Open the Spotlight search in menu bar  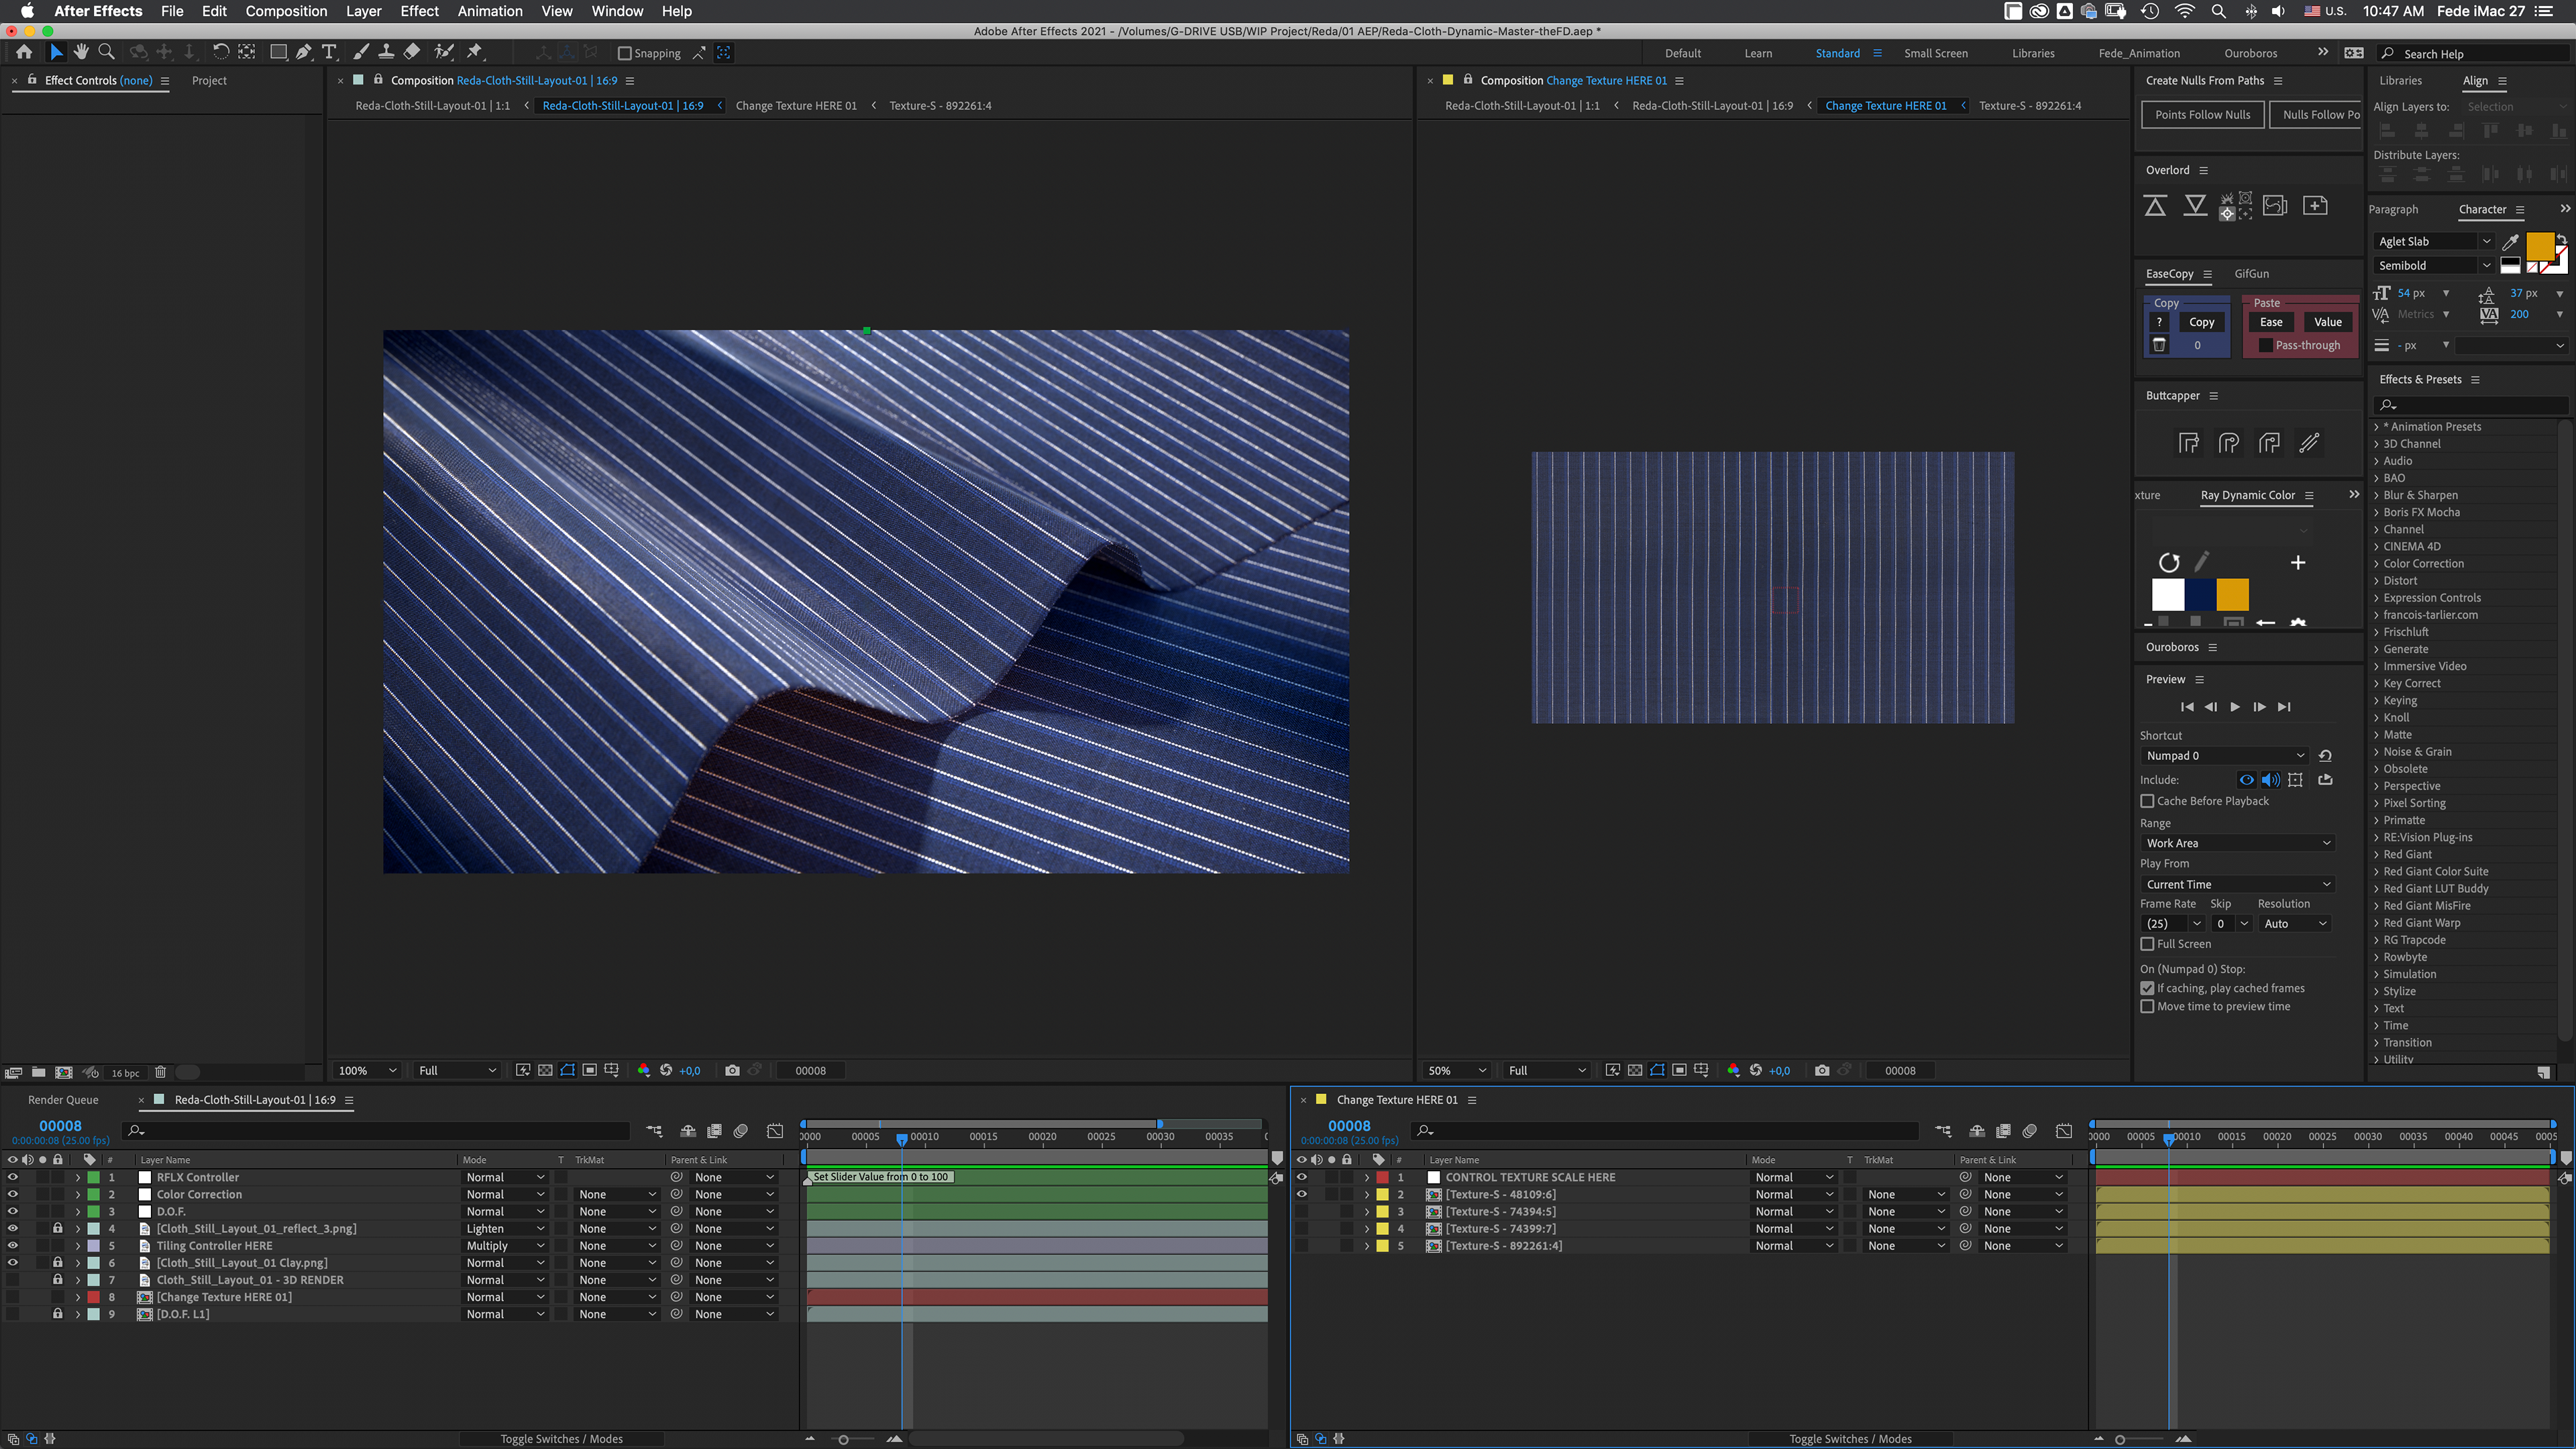click(2218, 11)
